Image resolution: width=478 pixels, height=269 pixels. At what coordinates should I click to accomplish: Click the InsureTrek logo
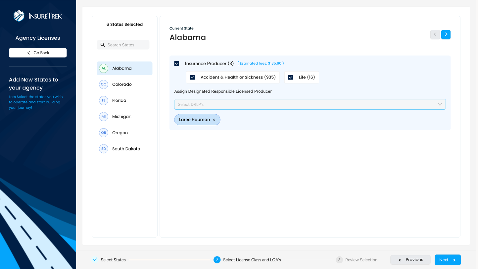(38, 16)
